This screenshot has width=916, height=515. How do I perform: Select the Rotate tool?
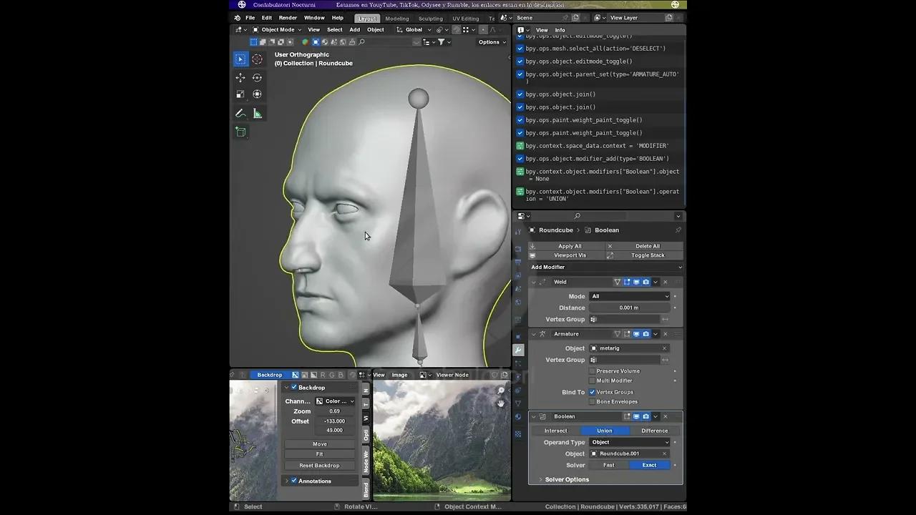coord(257,77)
